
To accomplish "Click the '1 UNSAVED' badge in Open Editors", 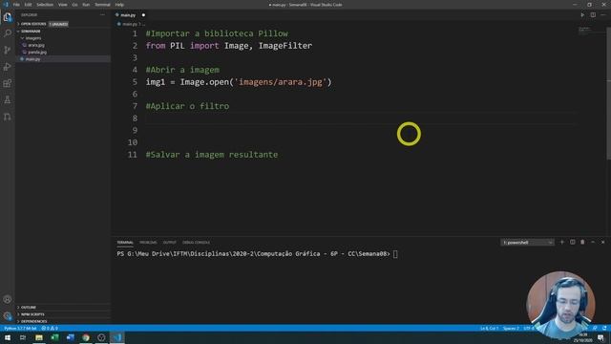I will 58,24.
